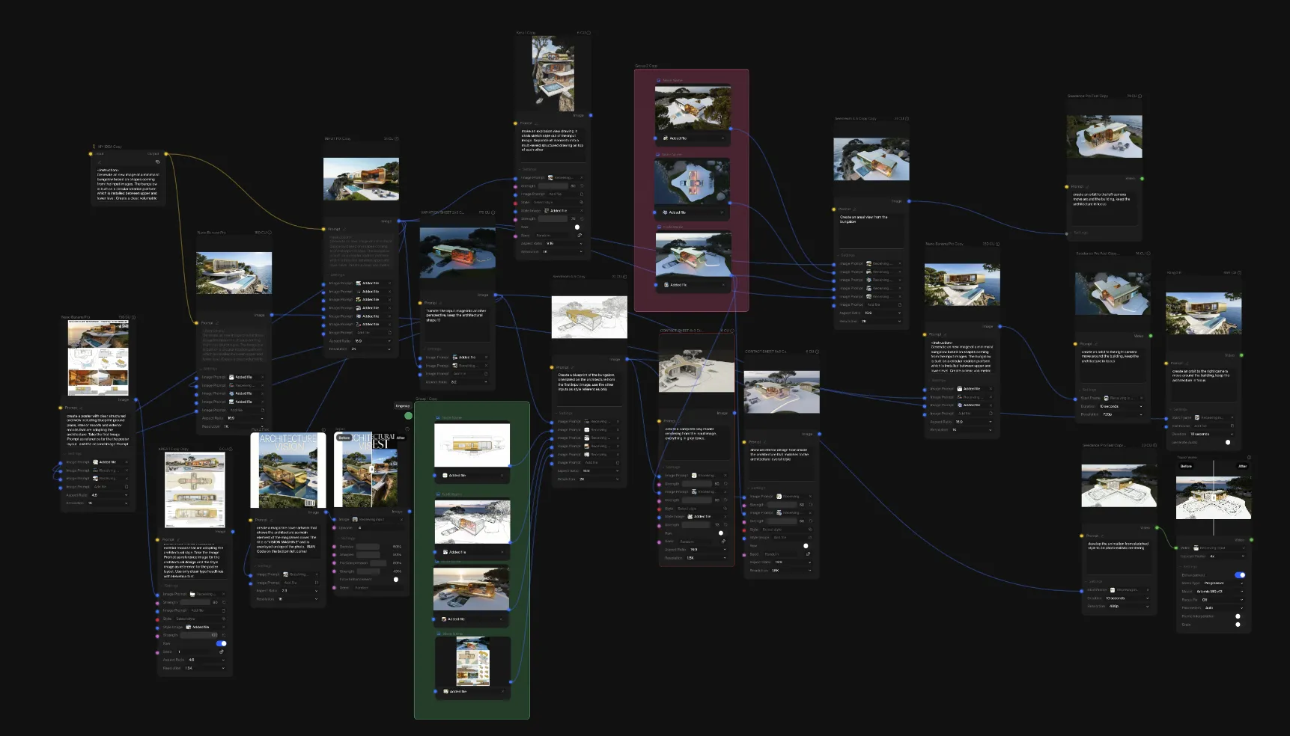Remove added file from top red group image

[x=722, y=138]
